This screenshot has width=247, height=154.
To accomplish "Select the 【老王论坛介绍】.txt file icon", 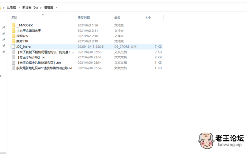I will [x=14, y=57].
